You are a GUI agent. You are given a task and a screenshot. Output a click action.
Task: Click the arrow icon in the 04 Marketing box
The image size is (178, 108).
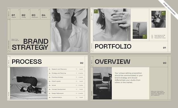coord(49,10)
